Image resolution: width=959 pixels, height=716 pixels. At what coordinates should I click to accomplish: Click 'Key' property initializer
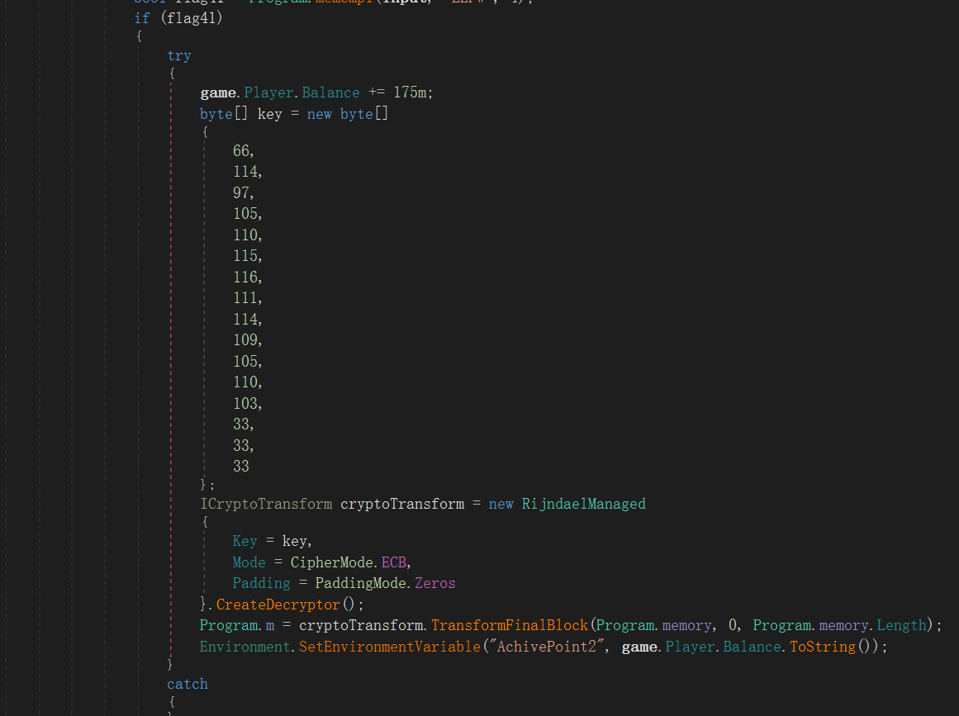click(244, 541)
